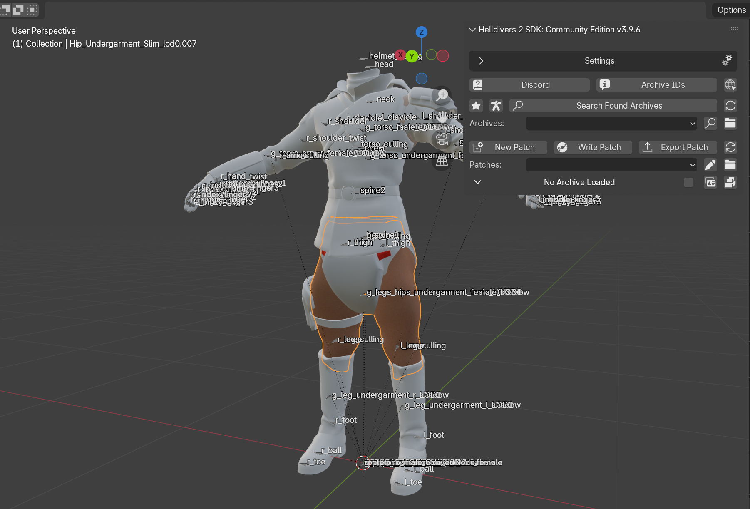Click the 'l_foot' bone label
The width and height of the screenshot is (750, 509).
click(x=434, y=435)
